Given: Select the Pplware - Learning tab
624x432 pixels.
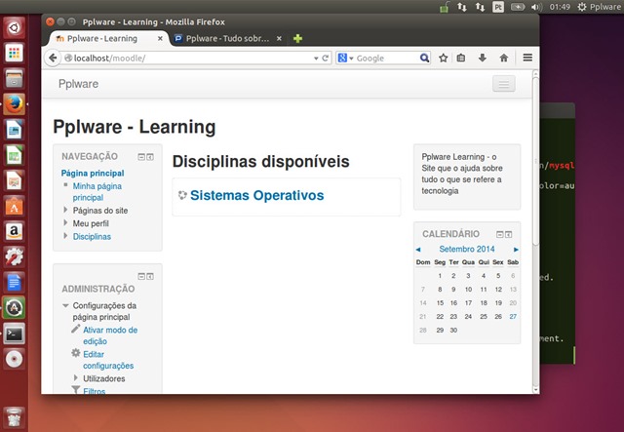Looking at the screenshot, I should click(x=102, y=39).
